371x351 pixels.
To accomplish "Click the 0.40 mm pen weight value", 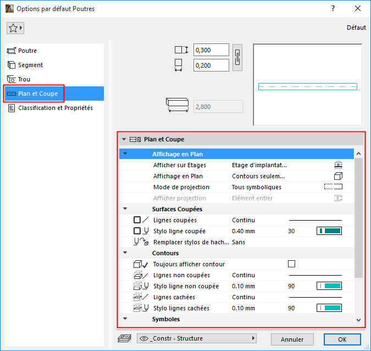I will (x=243, y=231).
